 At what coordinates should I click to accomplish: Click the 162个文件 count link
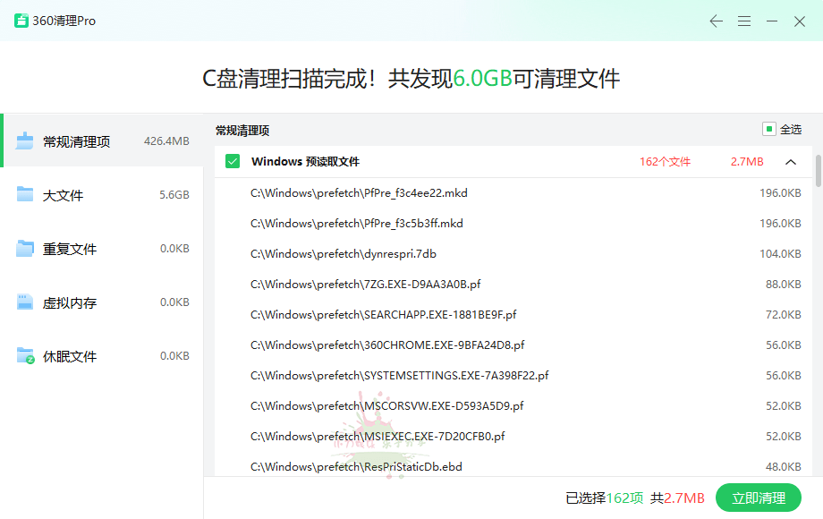pos(665,162)
